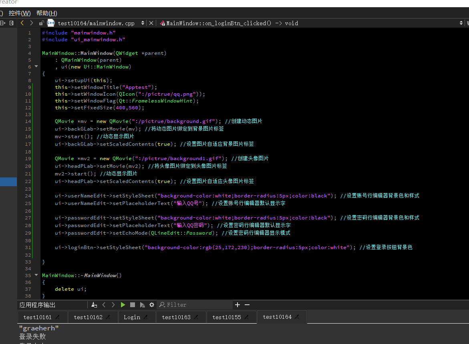Zoom in output with plus button

238,305
